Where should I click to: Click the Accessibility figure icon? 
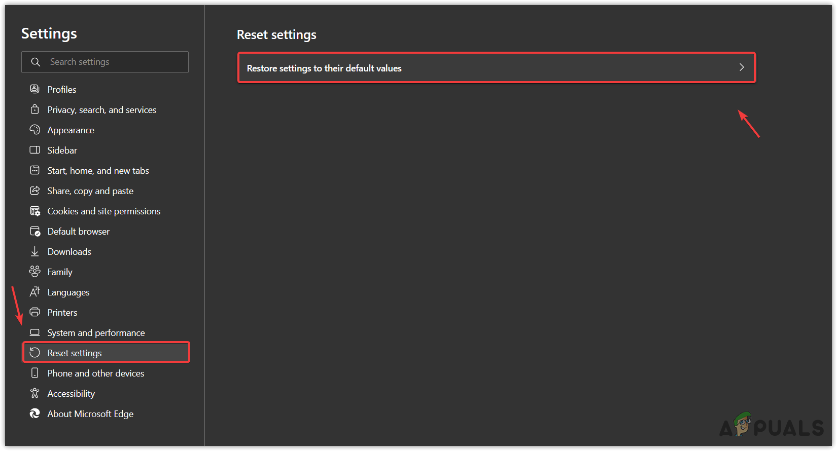pos(34,393)
